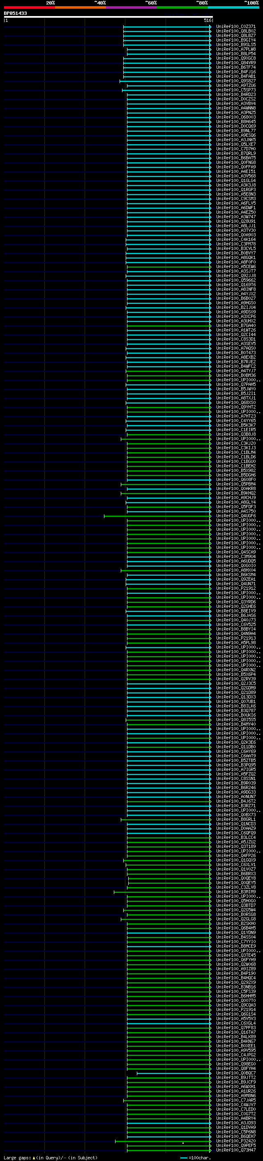Open the UniRef100_Q4RXN2 hit
263x1161 pixels.
coord(235,670)
